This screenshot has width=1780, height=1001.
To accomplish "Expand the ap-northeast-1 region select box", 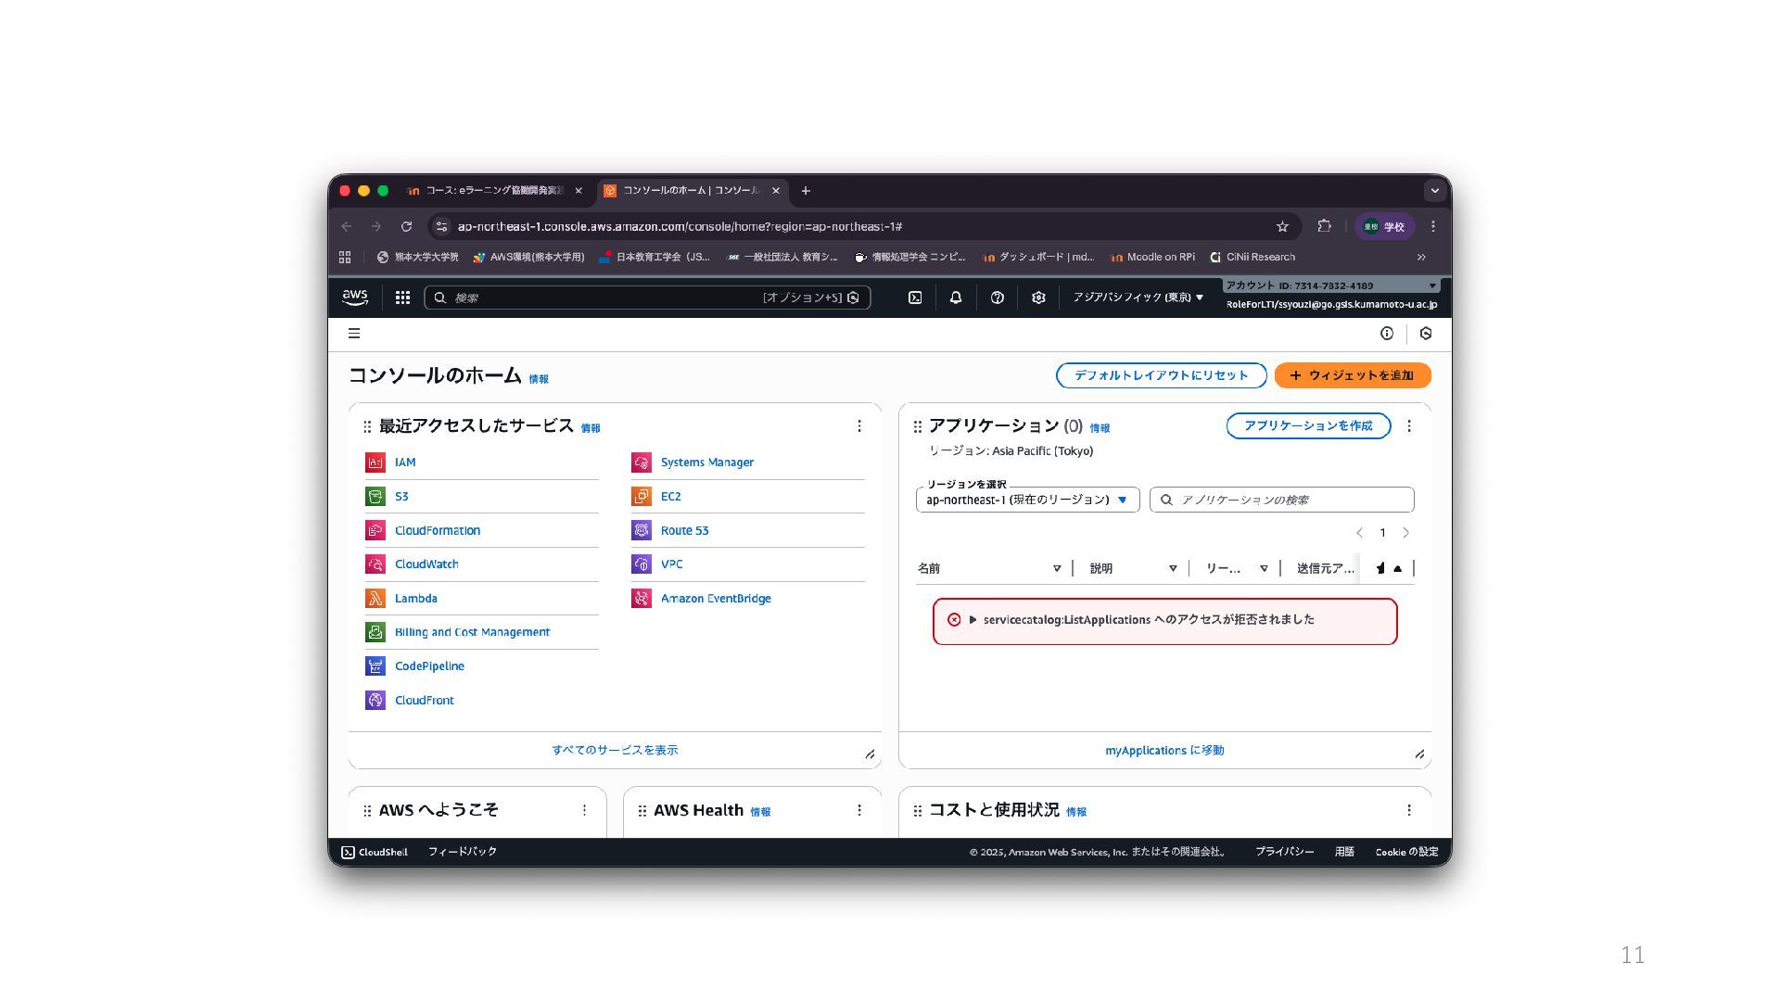I will pyautogui.click(x=1027, y=500).
